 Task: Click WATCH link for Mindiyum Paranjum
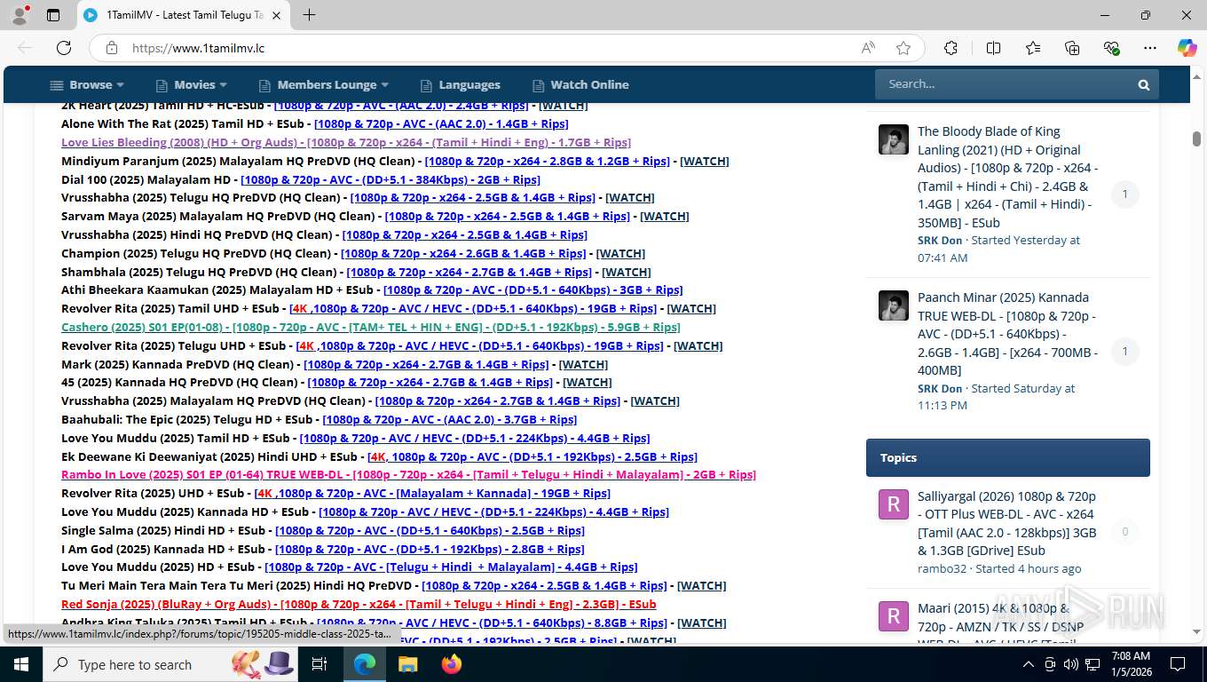705,161
